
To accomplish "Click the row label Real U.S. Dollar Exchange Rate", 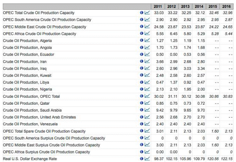I will coord(30,159).
